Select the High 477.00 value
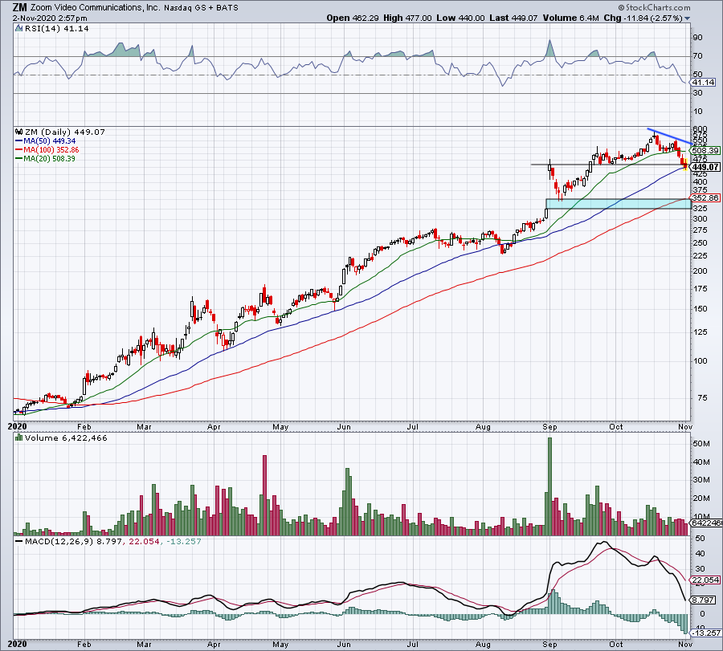The image size is (723, 651). click(407, 18)
